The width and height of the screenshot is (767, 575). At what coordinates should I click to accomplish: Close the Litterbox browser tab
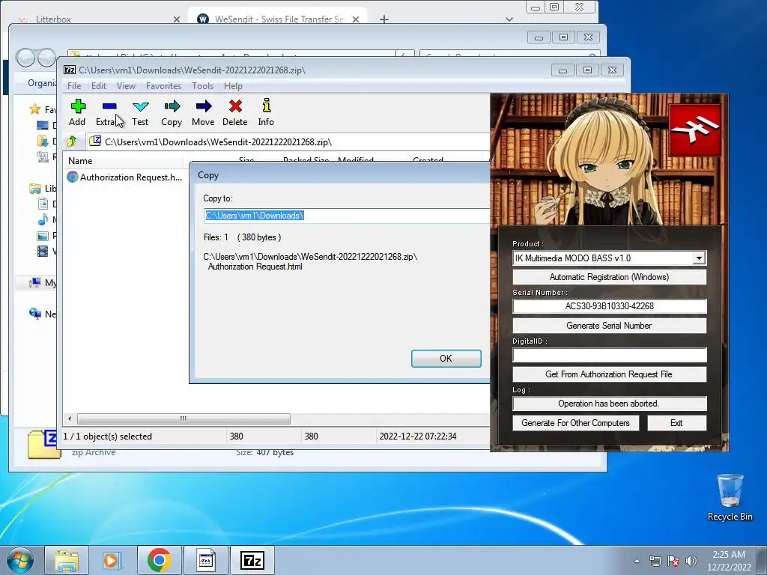pyautogui.click(x=177, y=19)
